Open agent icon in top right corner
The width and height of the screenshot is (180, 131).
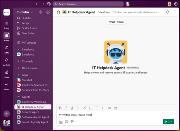[x=170, y=4]
